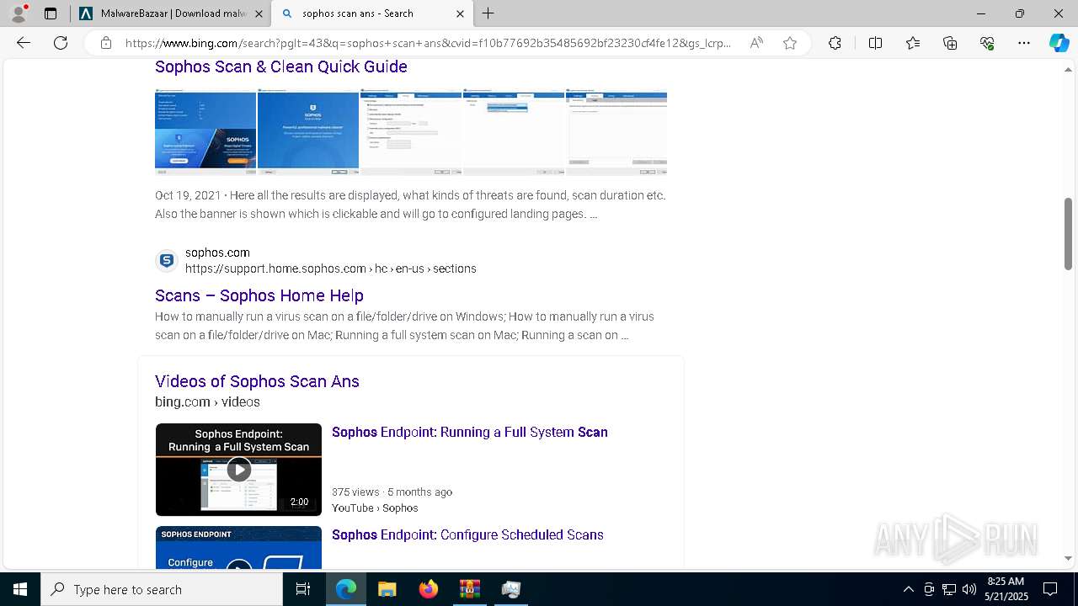The width and height of the screenshot is (1078, 606).
Task: Open Edge Settings and more menu
Action: (x=1024, y=43)
